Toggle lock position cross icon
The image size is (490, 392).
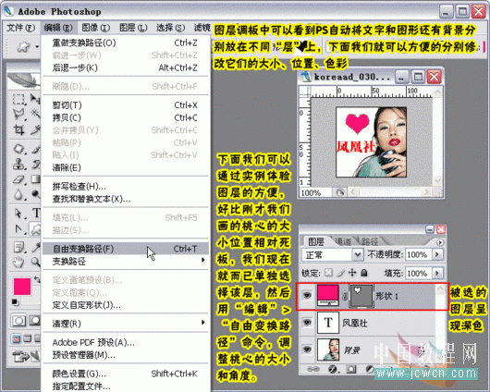pos(352,273)
